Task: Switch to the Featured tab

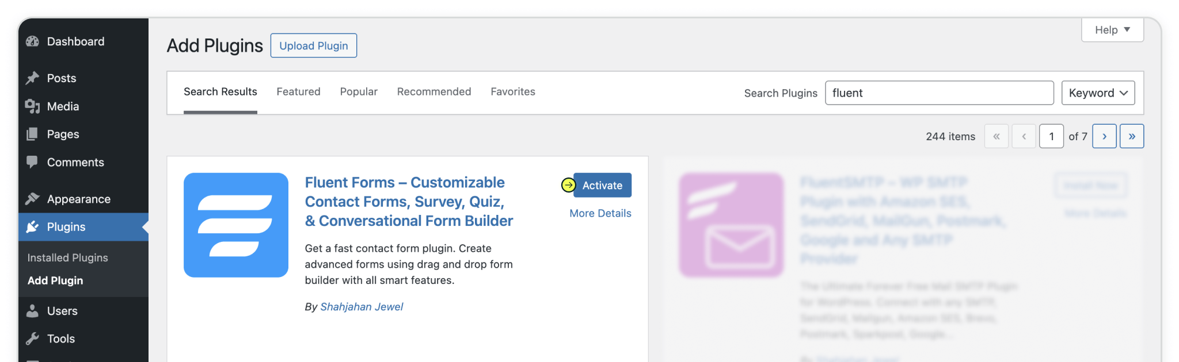Action: coord(298,92)
